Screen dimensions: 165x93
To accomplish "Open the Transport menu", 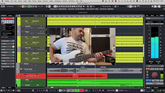I will pyautogui.click(x=45, y=1).
